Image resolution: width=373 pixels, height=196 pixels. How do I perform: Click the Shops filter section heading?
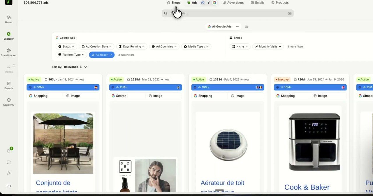coord(236,38)
